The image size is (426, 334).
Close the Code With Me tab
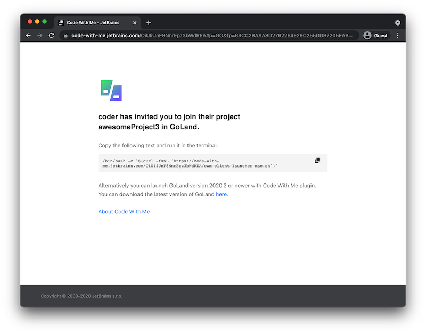click(x=135, y=23)
